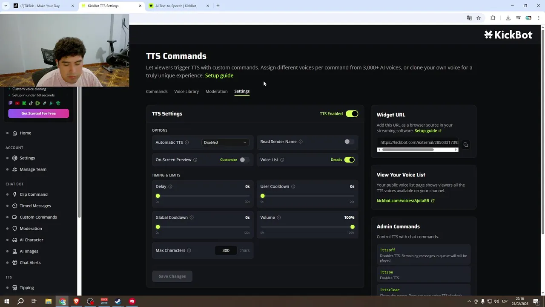
Task: Toggle the Voice List switch
Action: coord(349,160)
